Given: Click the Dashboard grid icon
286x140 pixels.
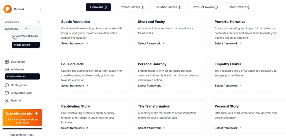Looking at the screenshot, I should (7, 62).
